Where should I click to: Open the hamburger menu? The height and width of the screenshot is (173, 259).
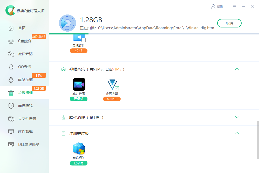point(234,6)
